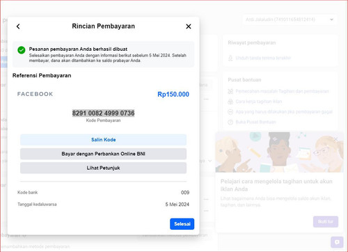The width and height of the screenshot is (348, 252).
Task: Click the green success checkmark icon
Action: coord(22,50)
